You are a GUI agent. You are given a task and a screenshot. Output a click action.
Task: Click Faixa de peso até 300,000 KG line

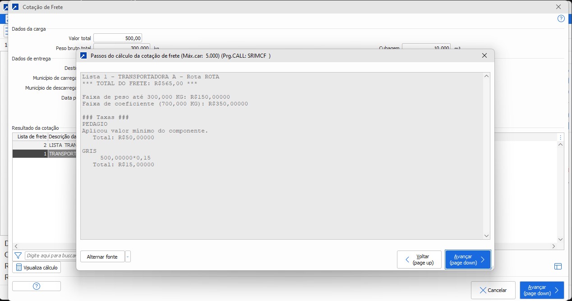(156, 97)
